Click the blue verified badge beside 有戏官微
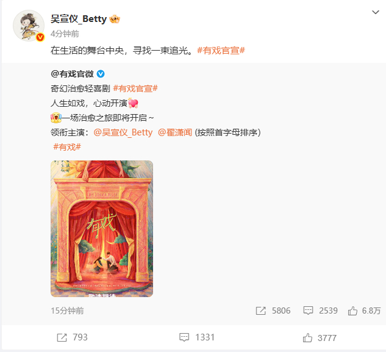 101,74
